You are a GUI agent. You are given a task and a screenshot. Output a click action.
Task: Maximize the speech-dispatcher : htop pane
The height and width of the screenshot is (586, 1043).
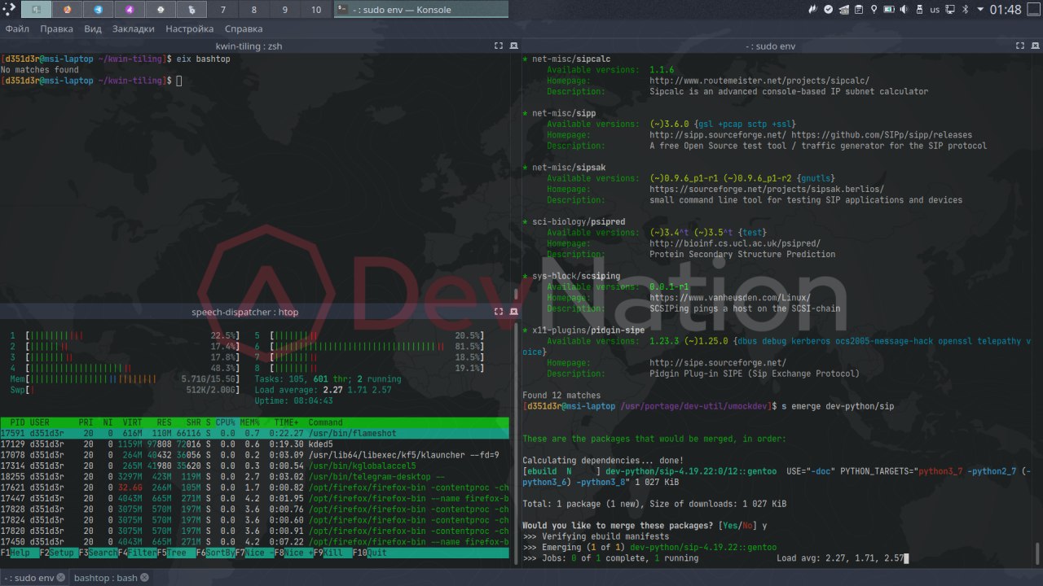499,312
